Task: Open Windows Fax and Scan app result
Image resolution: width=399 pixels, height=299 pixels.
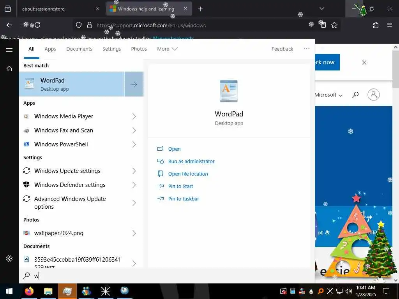Action: [64, 130]
